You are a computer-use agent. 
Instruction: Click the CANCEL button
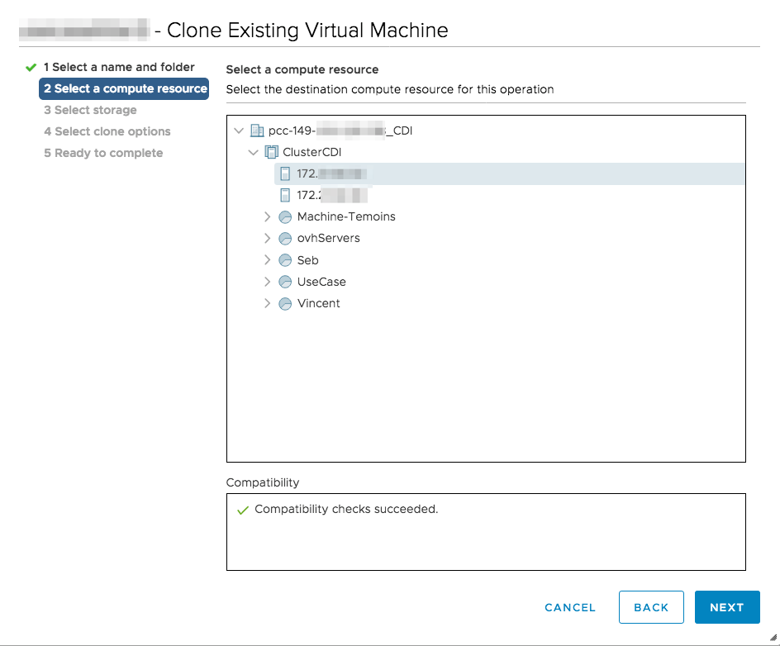click(x=569, y=607)
